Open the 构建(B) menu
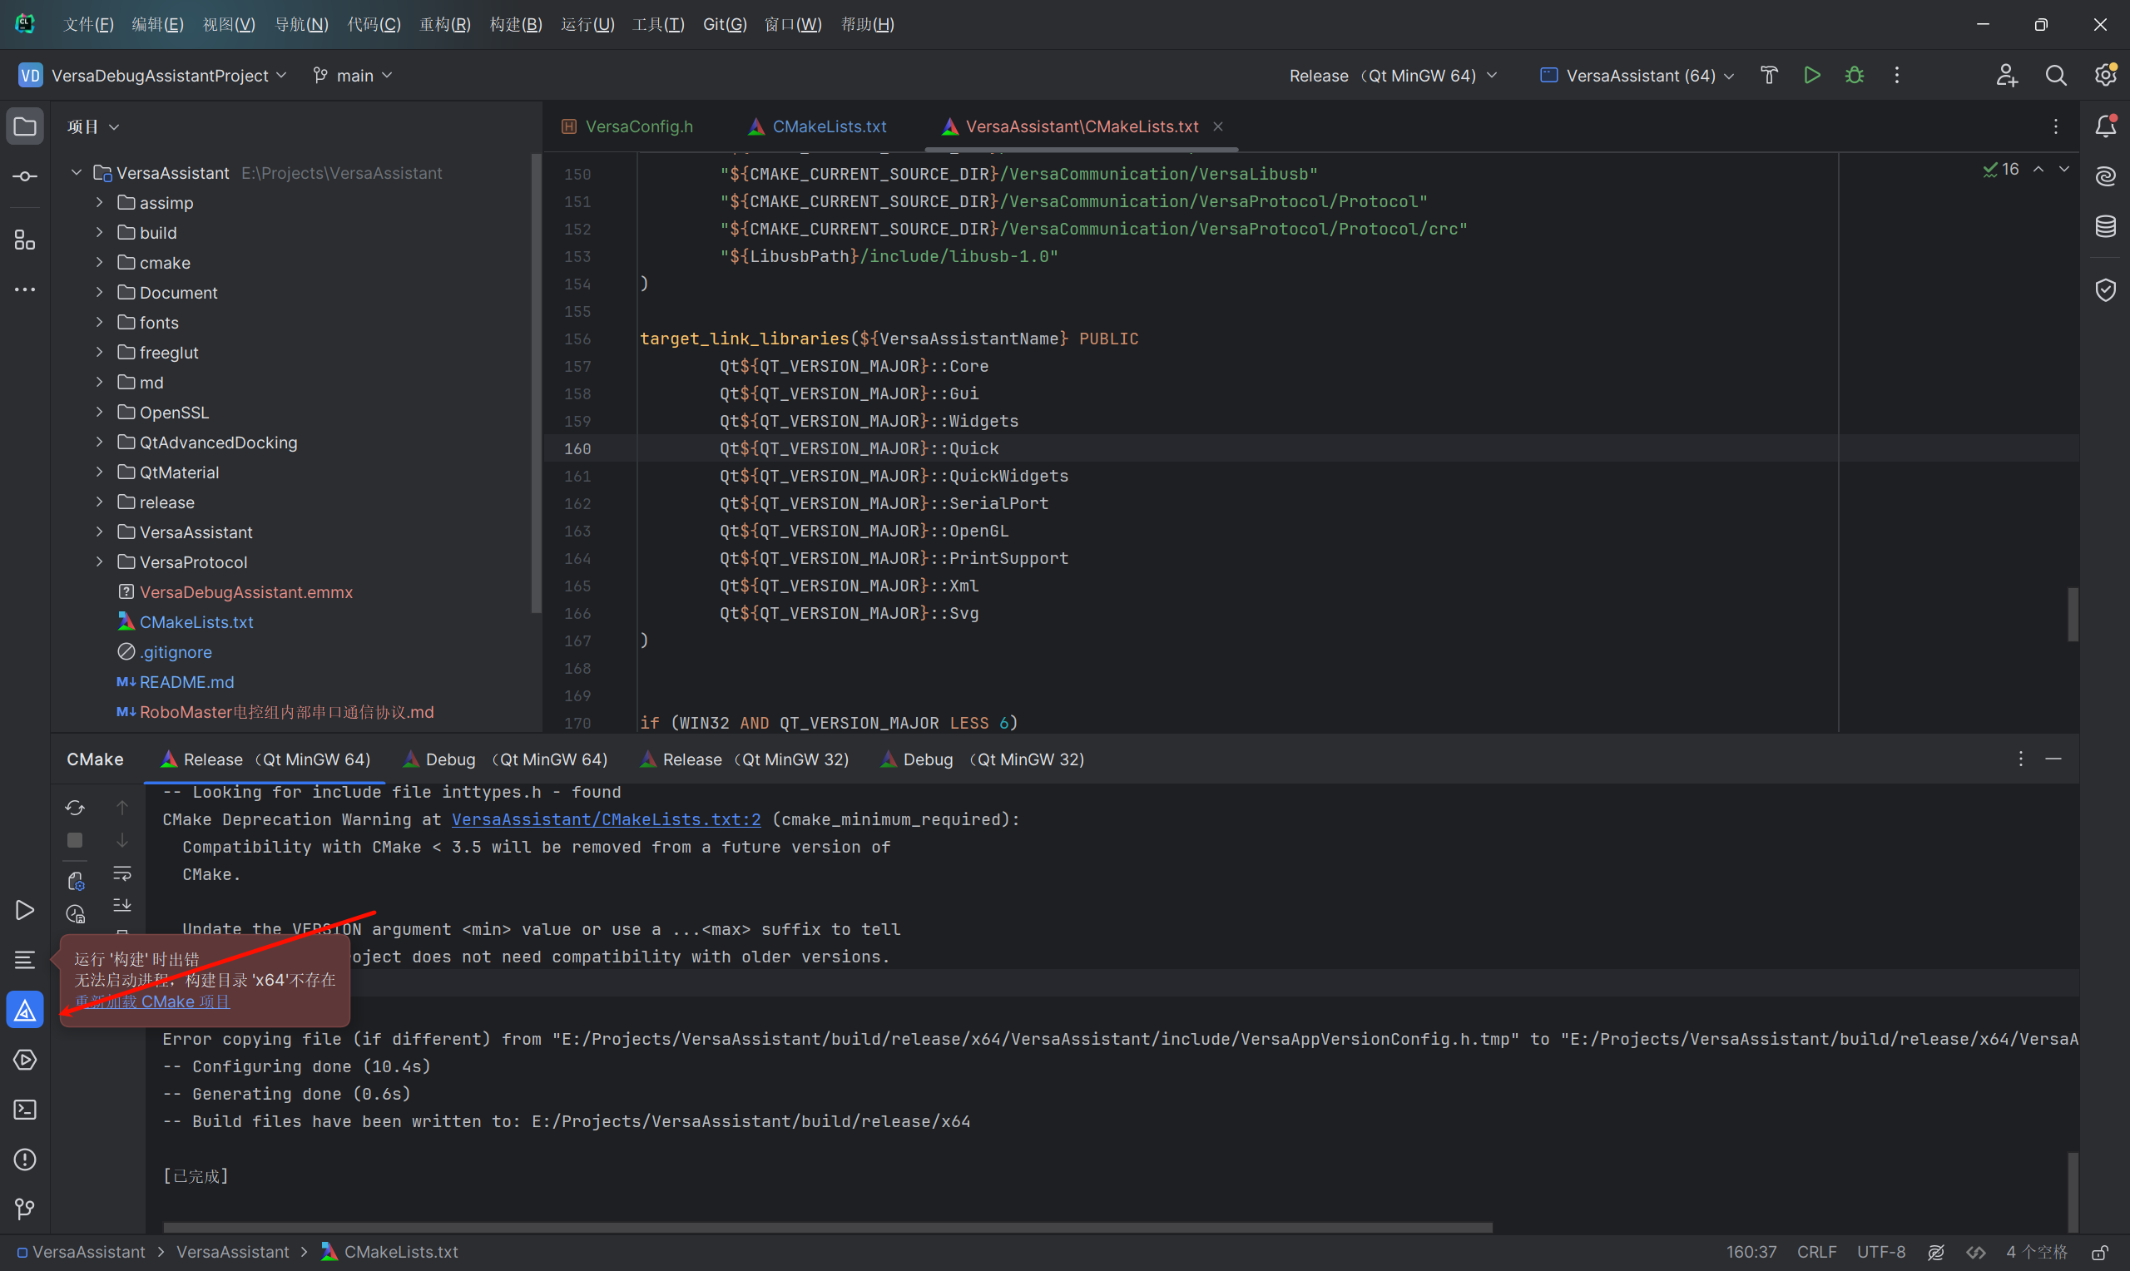 point(516,24)
